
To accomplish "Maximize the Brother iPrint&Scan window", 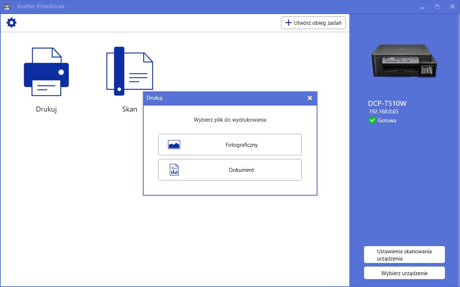I will click(437, 7).
